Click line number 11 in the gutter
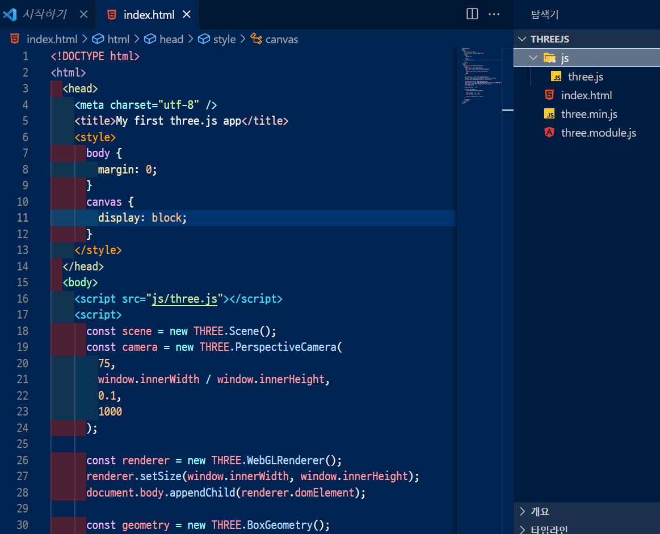The width and height of the screenshot is (660, 534). [x=23, y=218]
